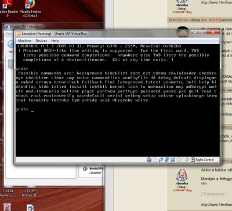Click the network adapters status icon
Image resolution: width=232 pixels, height=211 pixels.
pos(166,160)
